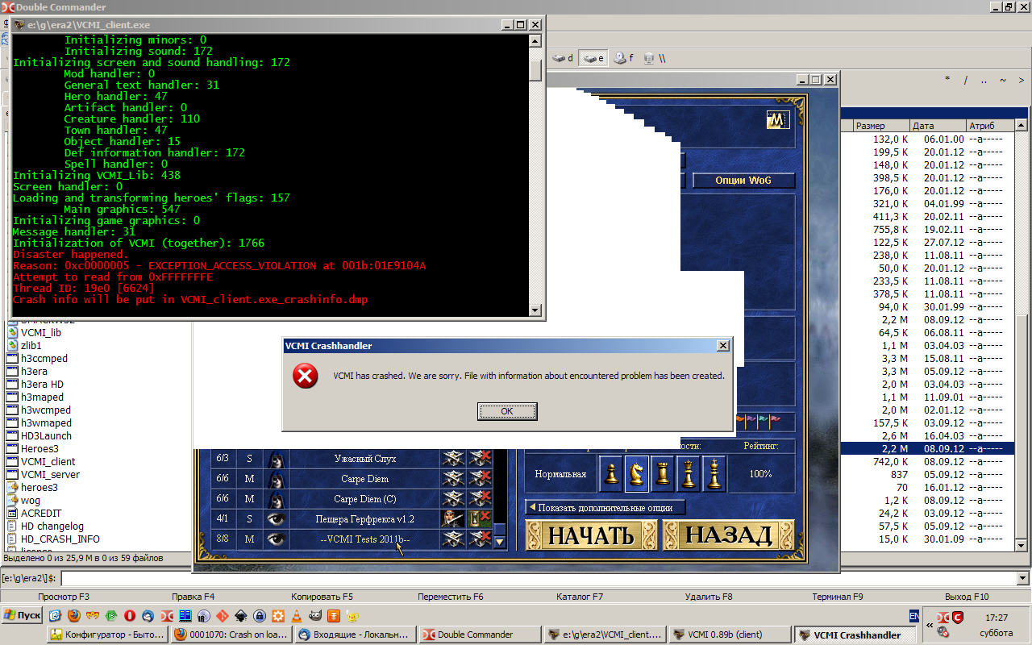The image size is (1032, 645).
Task: Pick the rook difficulty chess piece
Action: click(663, 474)
